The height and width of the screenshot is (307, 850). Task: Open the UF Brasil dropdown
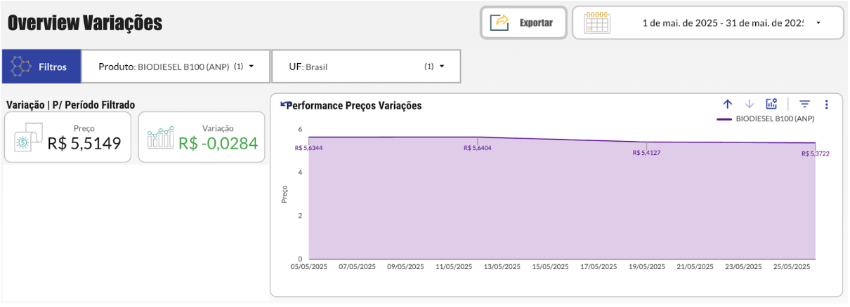[x=442, y=67]
